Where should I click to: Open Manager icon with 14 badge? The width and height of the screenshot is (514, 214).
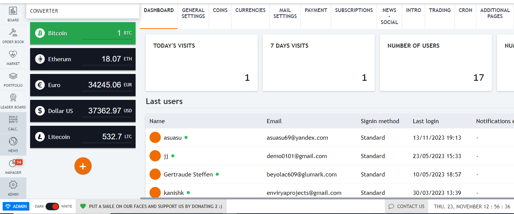coord(13,164)
